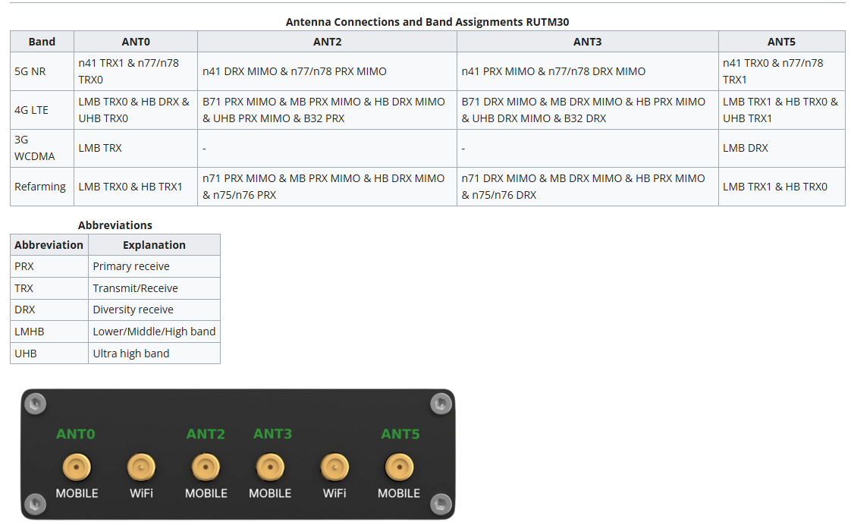Screen dimensions: 851x525
Task: Click the first WiFi connector, next to ANT0
Action: pos(141,467)
